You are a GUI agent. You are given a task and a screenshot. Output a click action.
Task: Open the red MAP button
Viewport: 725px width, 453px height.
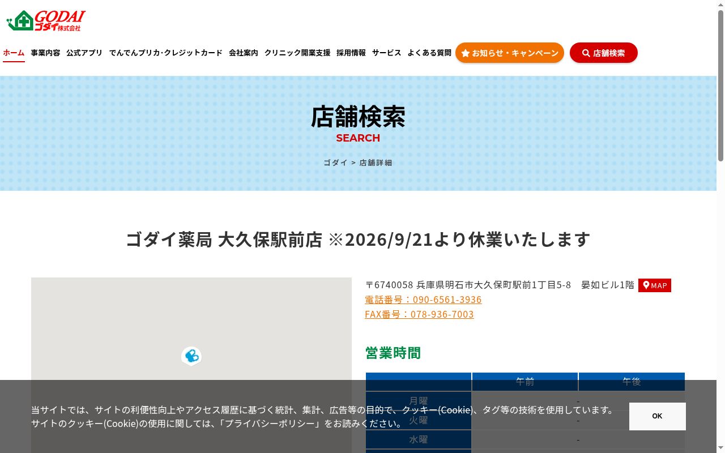pyautogui.click(x=655, y=285)
